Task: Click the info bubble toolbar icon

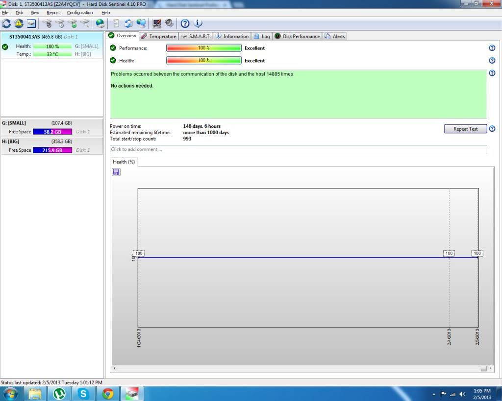Action: (x=198, y=24)
